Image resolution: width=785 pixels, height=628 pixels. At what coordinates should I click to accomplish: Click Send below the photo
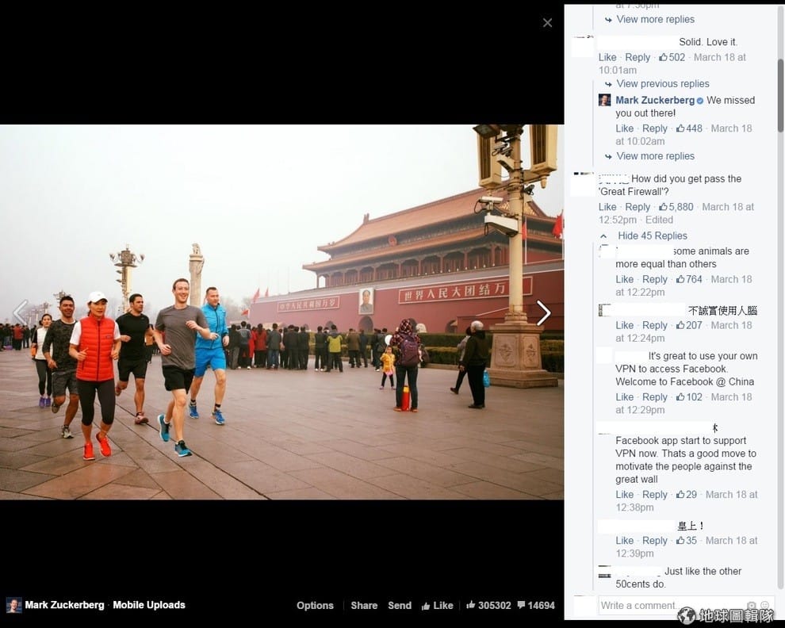tap(400, 606)
